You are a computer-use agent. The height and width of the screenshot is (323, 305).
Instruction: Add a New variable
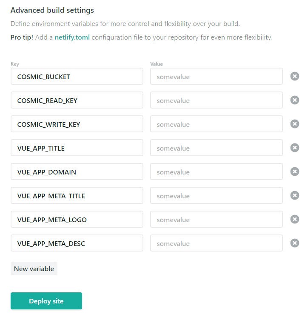[34, 269]
